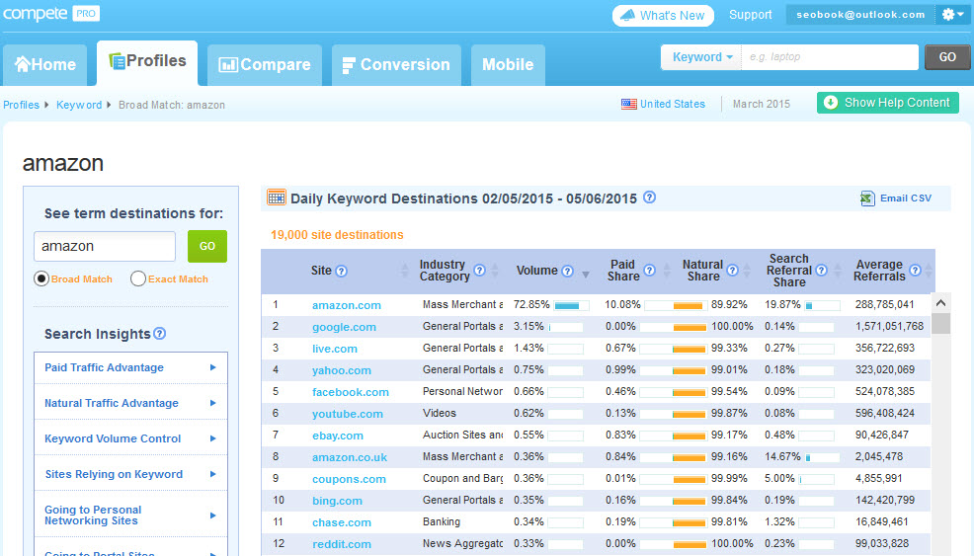Open the facebook.com site link

tap(351, 392)
